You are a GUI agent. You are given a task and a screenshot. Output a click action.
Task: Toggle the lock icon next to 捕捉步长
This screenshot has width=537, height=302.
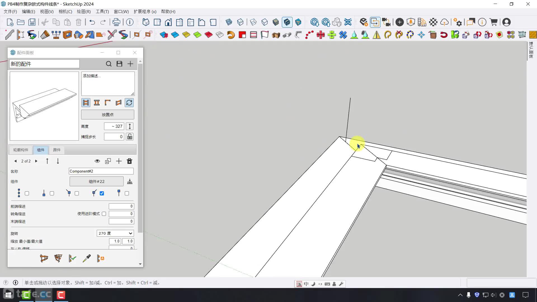130,136
